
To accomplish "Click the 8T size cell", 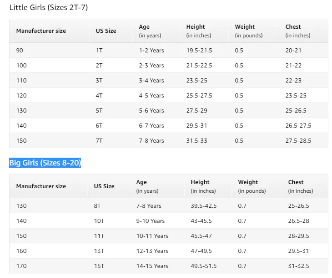I will click(97, 206).
